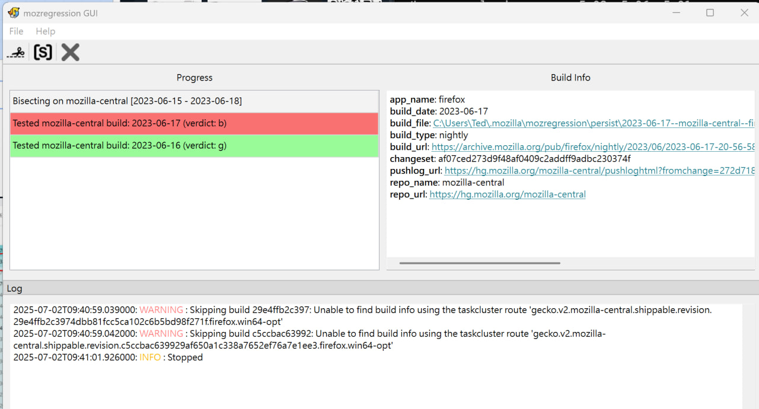This screenshot has height=409, width=759.
Task: Click the repo_name mozilla-central value
Action: point(473,183)
